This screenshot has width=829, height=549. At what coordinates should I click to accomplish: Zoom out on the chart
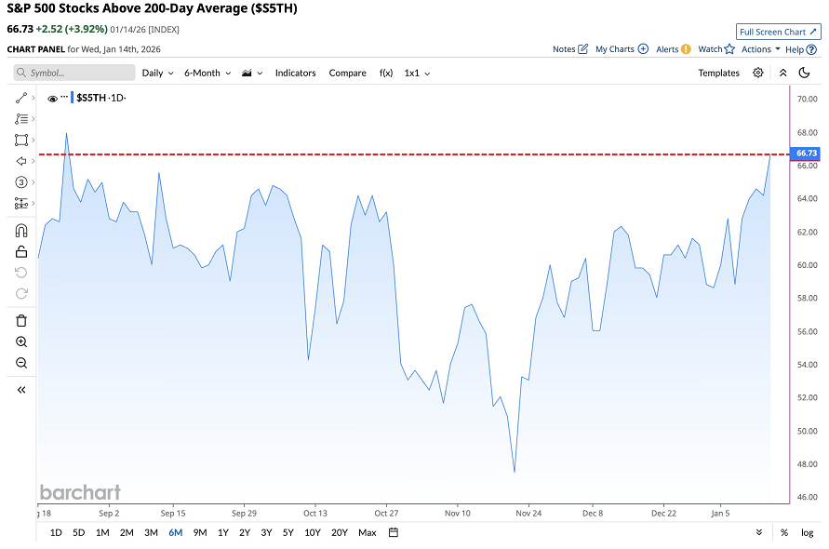coord(21,363)
